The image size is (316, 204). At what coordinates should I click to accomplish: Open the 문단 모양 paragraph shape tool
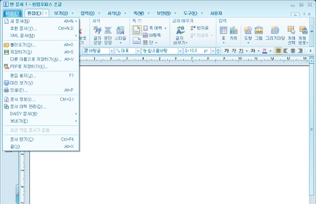tap(108, 35)
